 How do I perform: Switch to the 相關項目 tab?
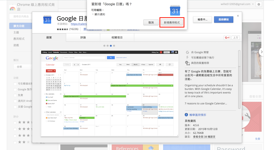click(x=117, y=38)
